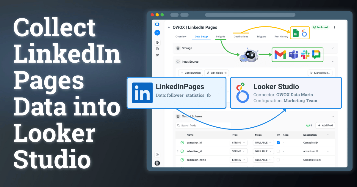This screenshot has width=357, height=187.
Task: Click the Google Chat icon
Action: click(316, 55)
